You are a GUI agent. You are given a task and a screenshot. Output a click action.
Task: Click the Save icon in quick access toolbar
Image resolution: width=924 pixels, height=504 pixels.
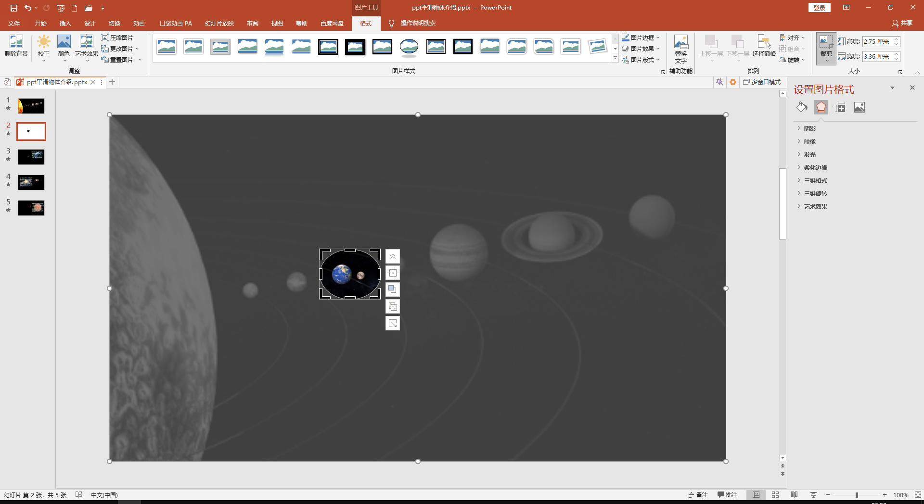[x=14, y=8]
